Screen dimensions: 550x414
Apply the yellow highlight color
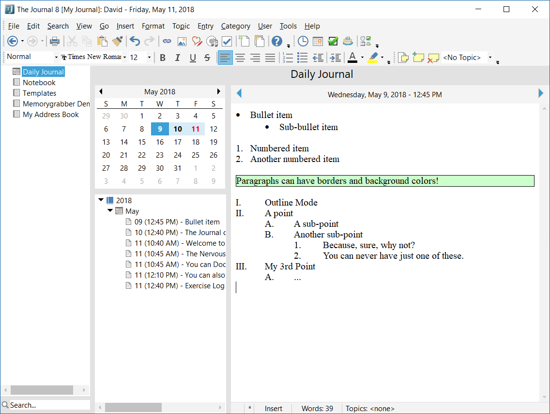[x=372, y=58]
